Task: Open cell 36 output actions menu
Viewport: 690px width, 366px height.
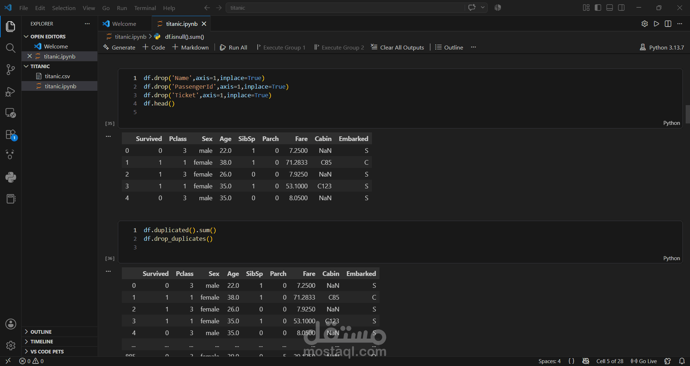Action: click(108, 271)
